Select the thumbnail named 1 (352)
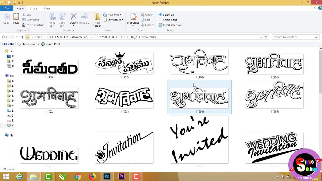Screen dimensions: 322x181 [124, 63]
